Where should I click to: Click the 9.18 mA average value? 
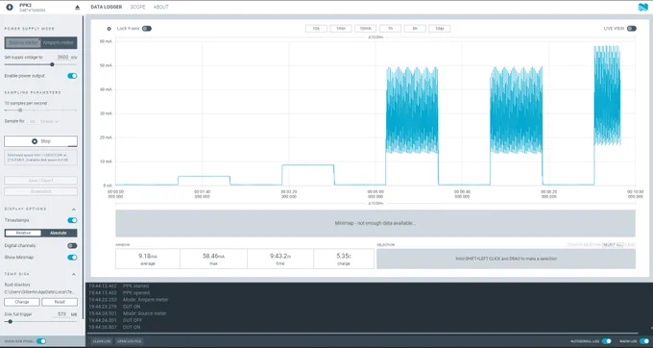pyautogui.click(x=148, y=257)
